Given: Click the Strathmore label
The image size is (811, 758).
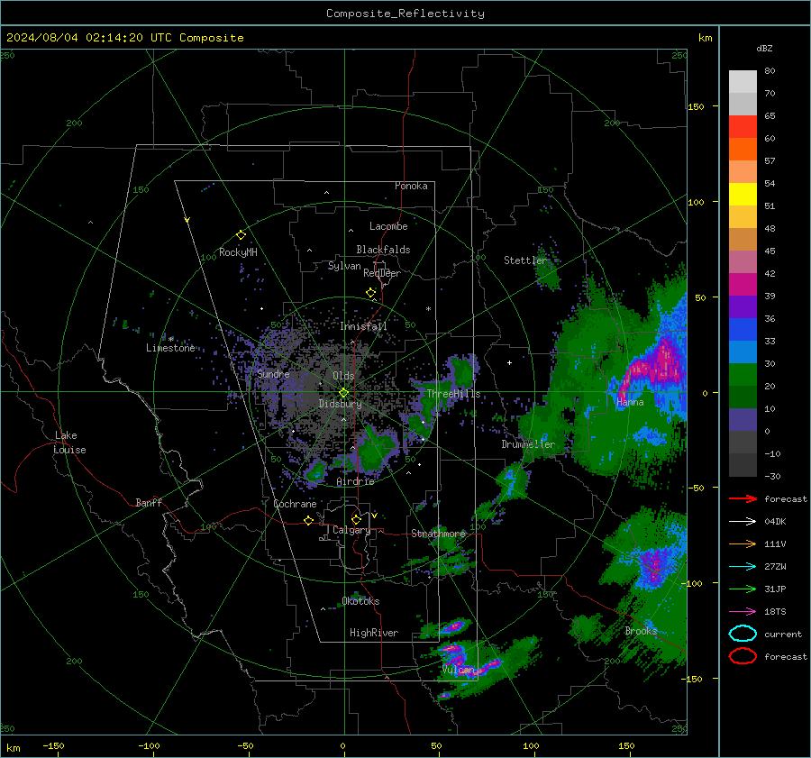Looking at the screenshot, I should coord(438,534).
